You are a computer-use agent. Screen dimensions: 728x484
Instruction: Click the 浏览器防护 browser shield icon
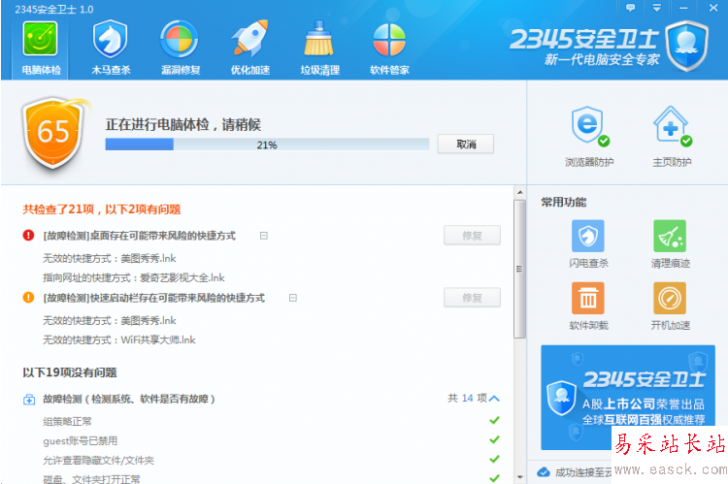[589, 126]
